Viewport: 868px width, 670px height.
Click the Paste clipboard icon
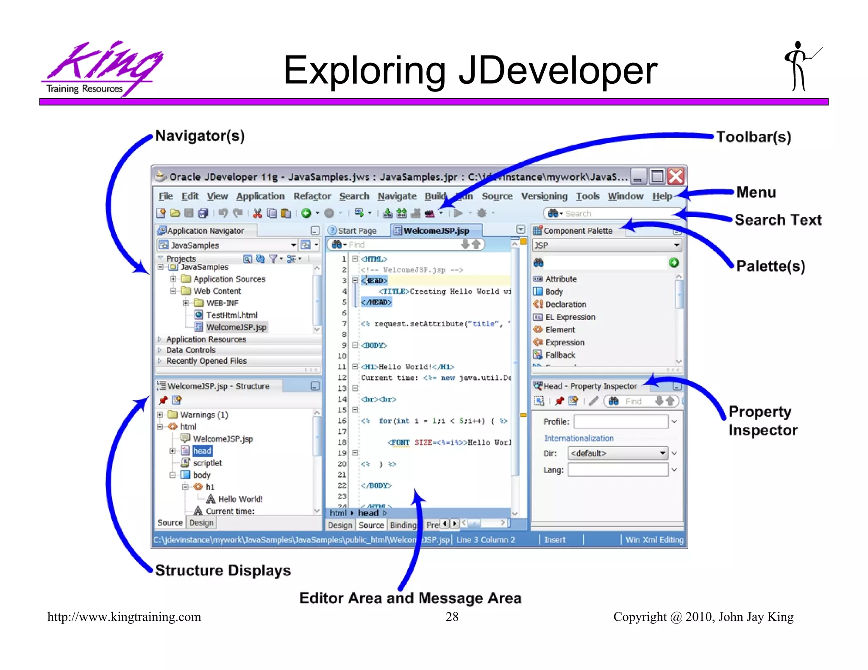(286, 213)
